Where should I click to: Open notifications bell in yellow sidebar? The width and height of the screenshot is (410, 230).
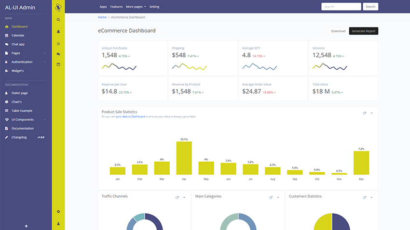click(x=58, y=31)
